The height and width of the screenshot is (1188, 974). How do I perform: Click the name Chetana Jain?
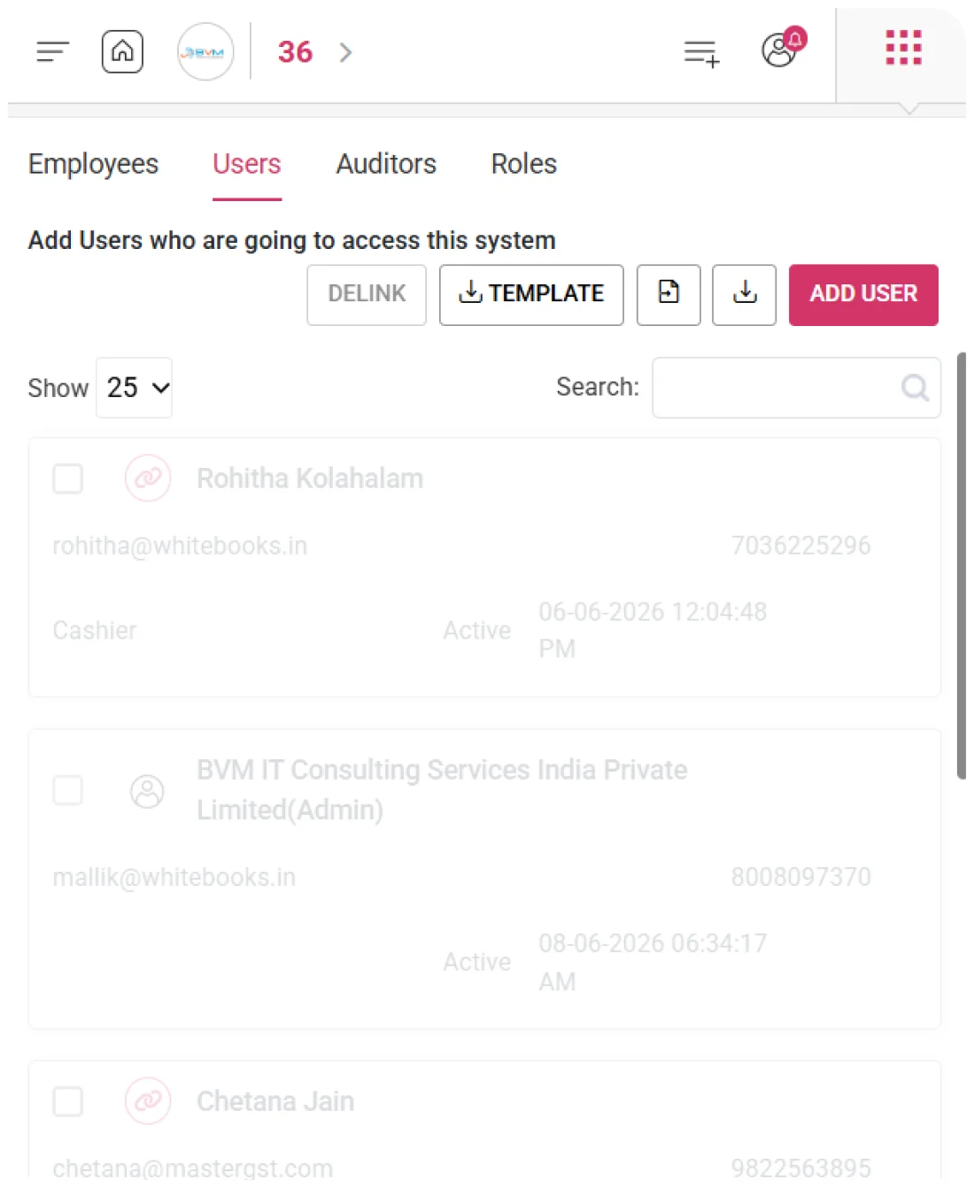[275, 1101]
